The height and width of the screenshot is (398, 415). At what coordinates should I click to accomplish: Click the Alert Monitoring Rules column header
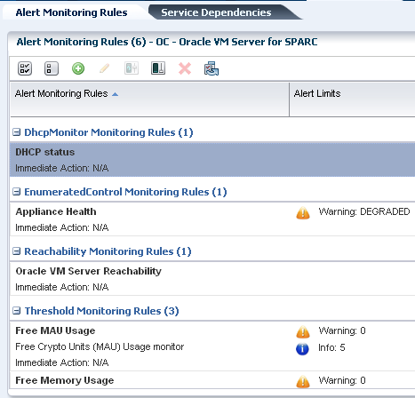pyautogui.click(x=149, y=99)
